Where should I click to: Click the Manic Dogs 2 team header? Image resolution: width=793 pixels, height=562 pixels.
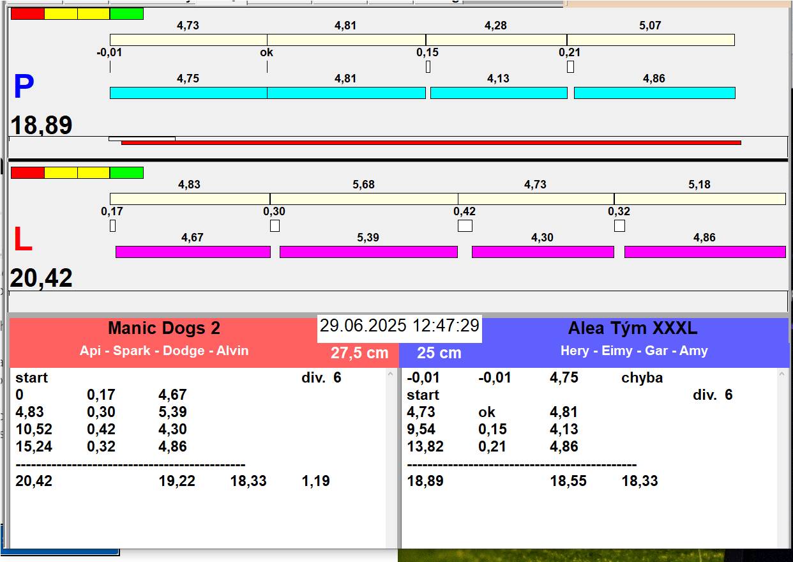[x=164, y=328]
